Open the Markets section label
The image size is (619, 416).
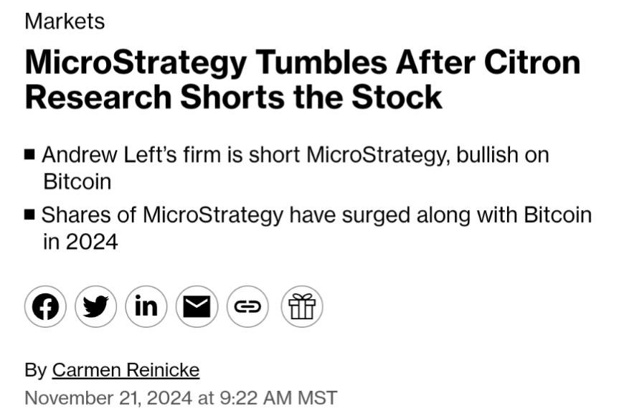pyautogui.click(x=65, y=21)
